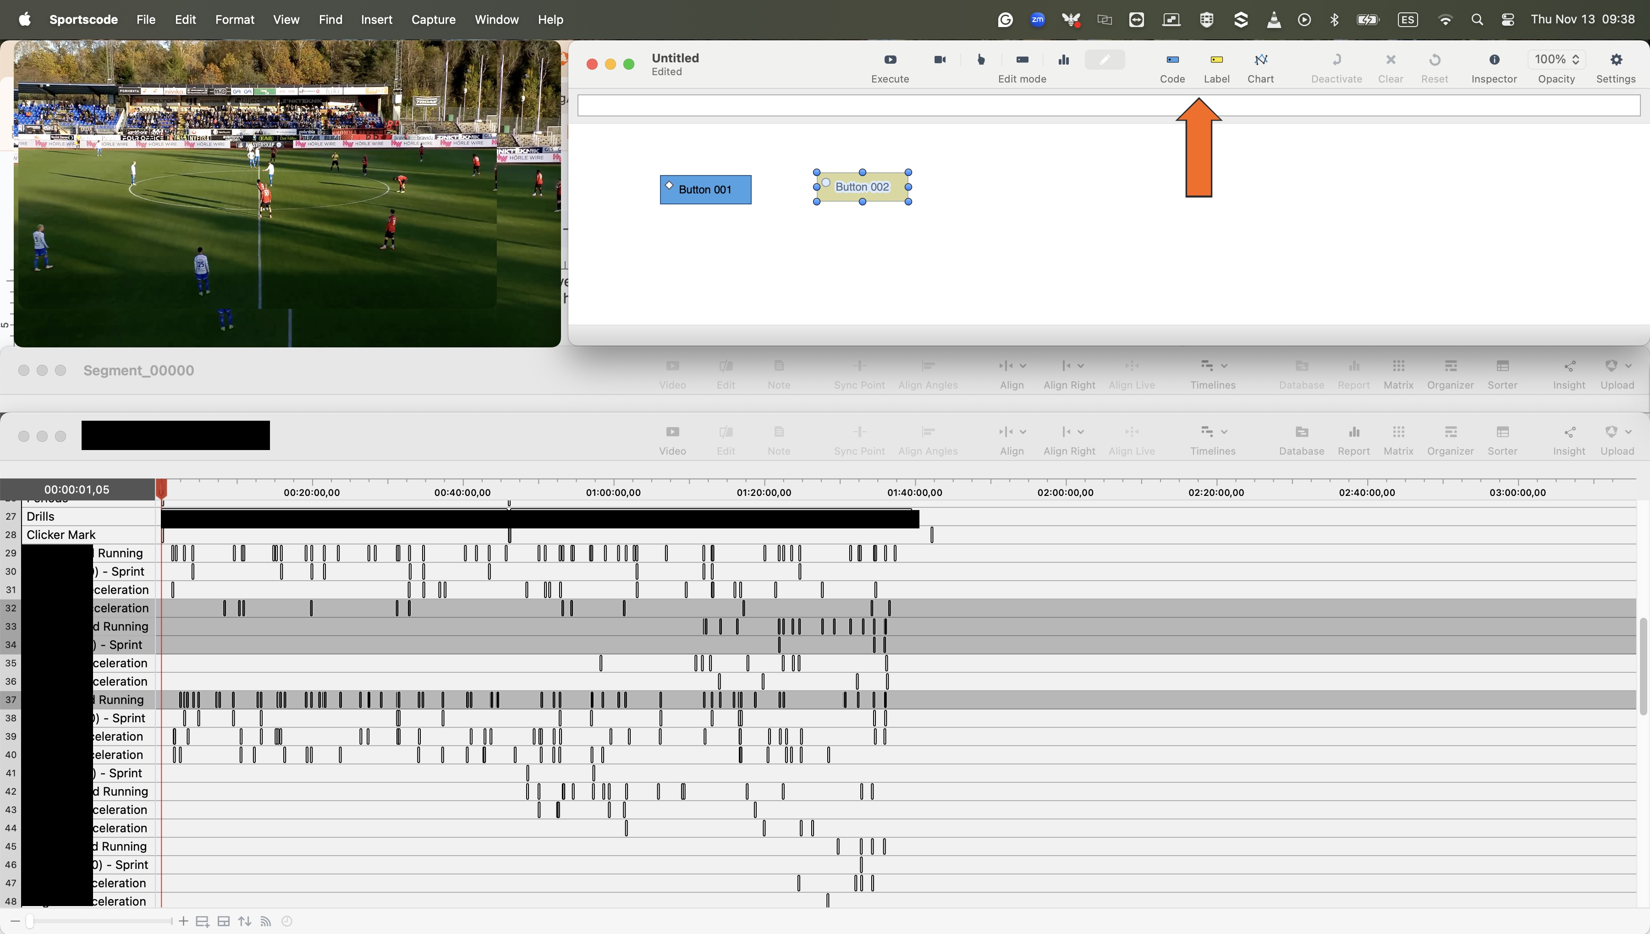
Task: Expand Timelines dropdown in Segment_00000 window
Action: click(x=1224, y=366)
